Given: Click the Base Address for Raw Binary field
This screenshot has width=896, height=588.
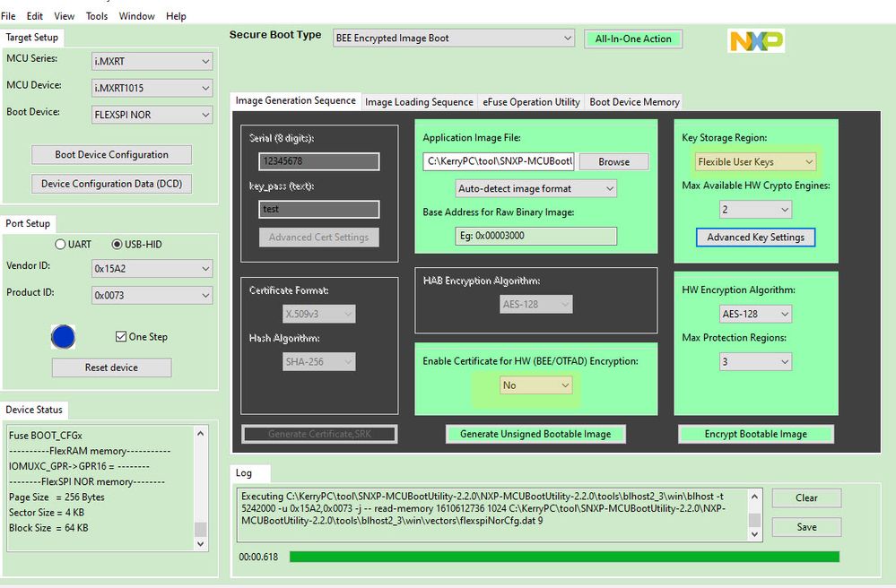Looking at the screenshot, I should coord(536,236).
